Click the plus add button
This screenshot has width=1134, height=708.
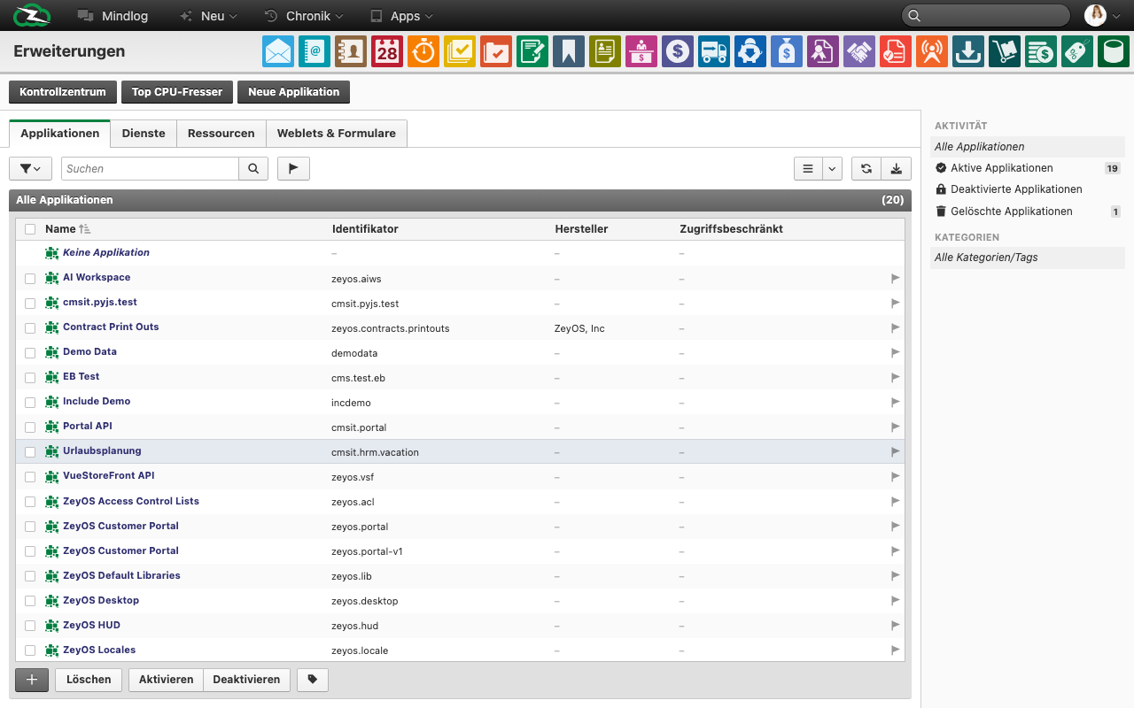click(x=32, y=680)
